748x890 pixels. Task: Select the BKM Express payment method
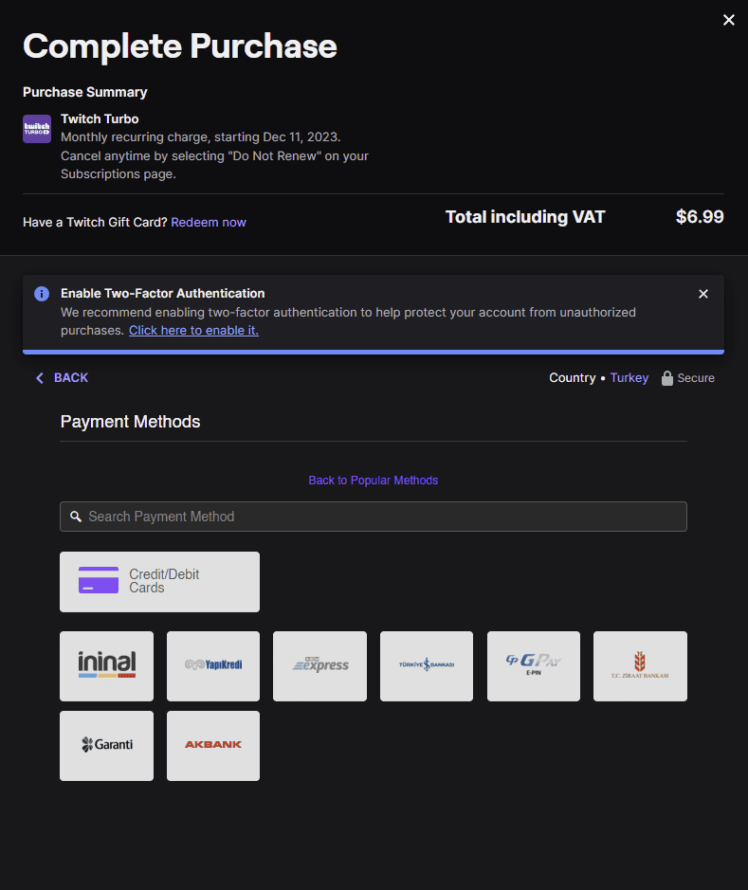point(320,666)
